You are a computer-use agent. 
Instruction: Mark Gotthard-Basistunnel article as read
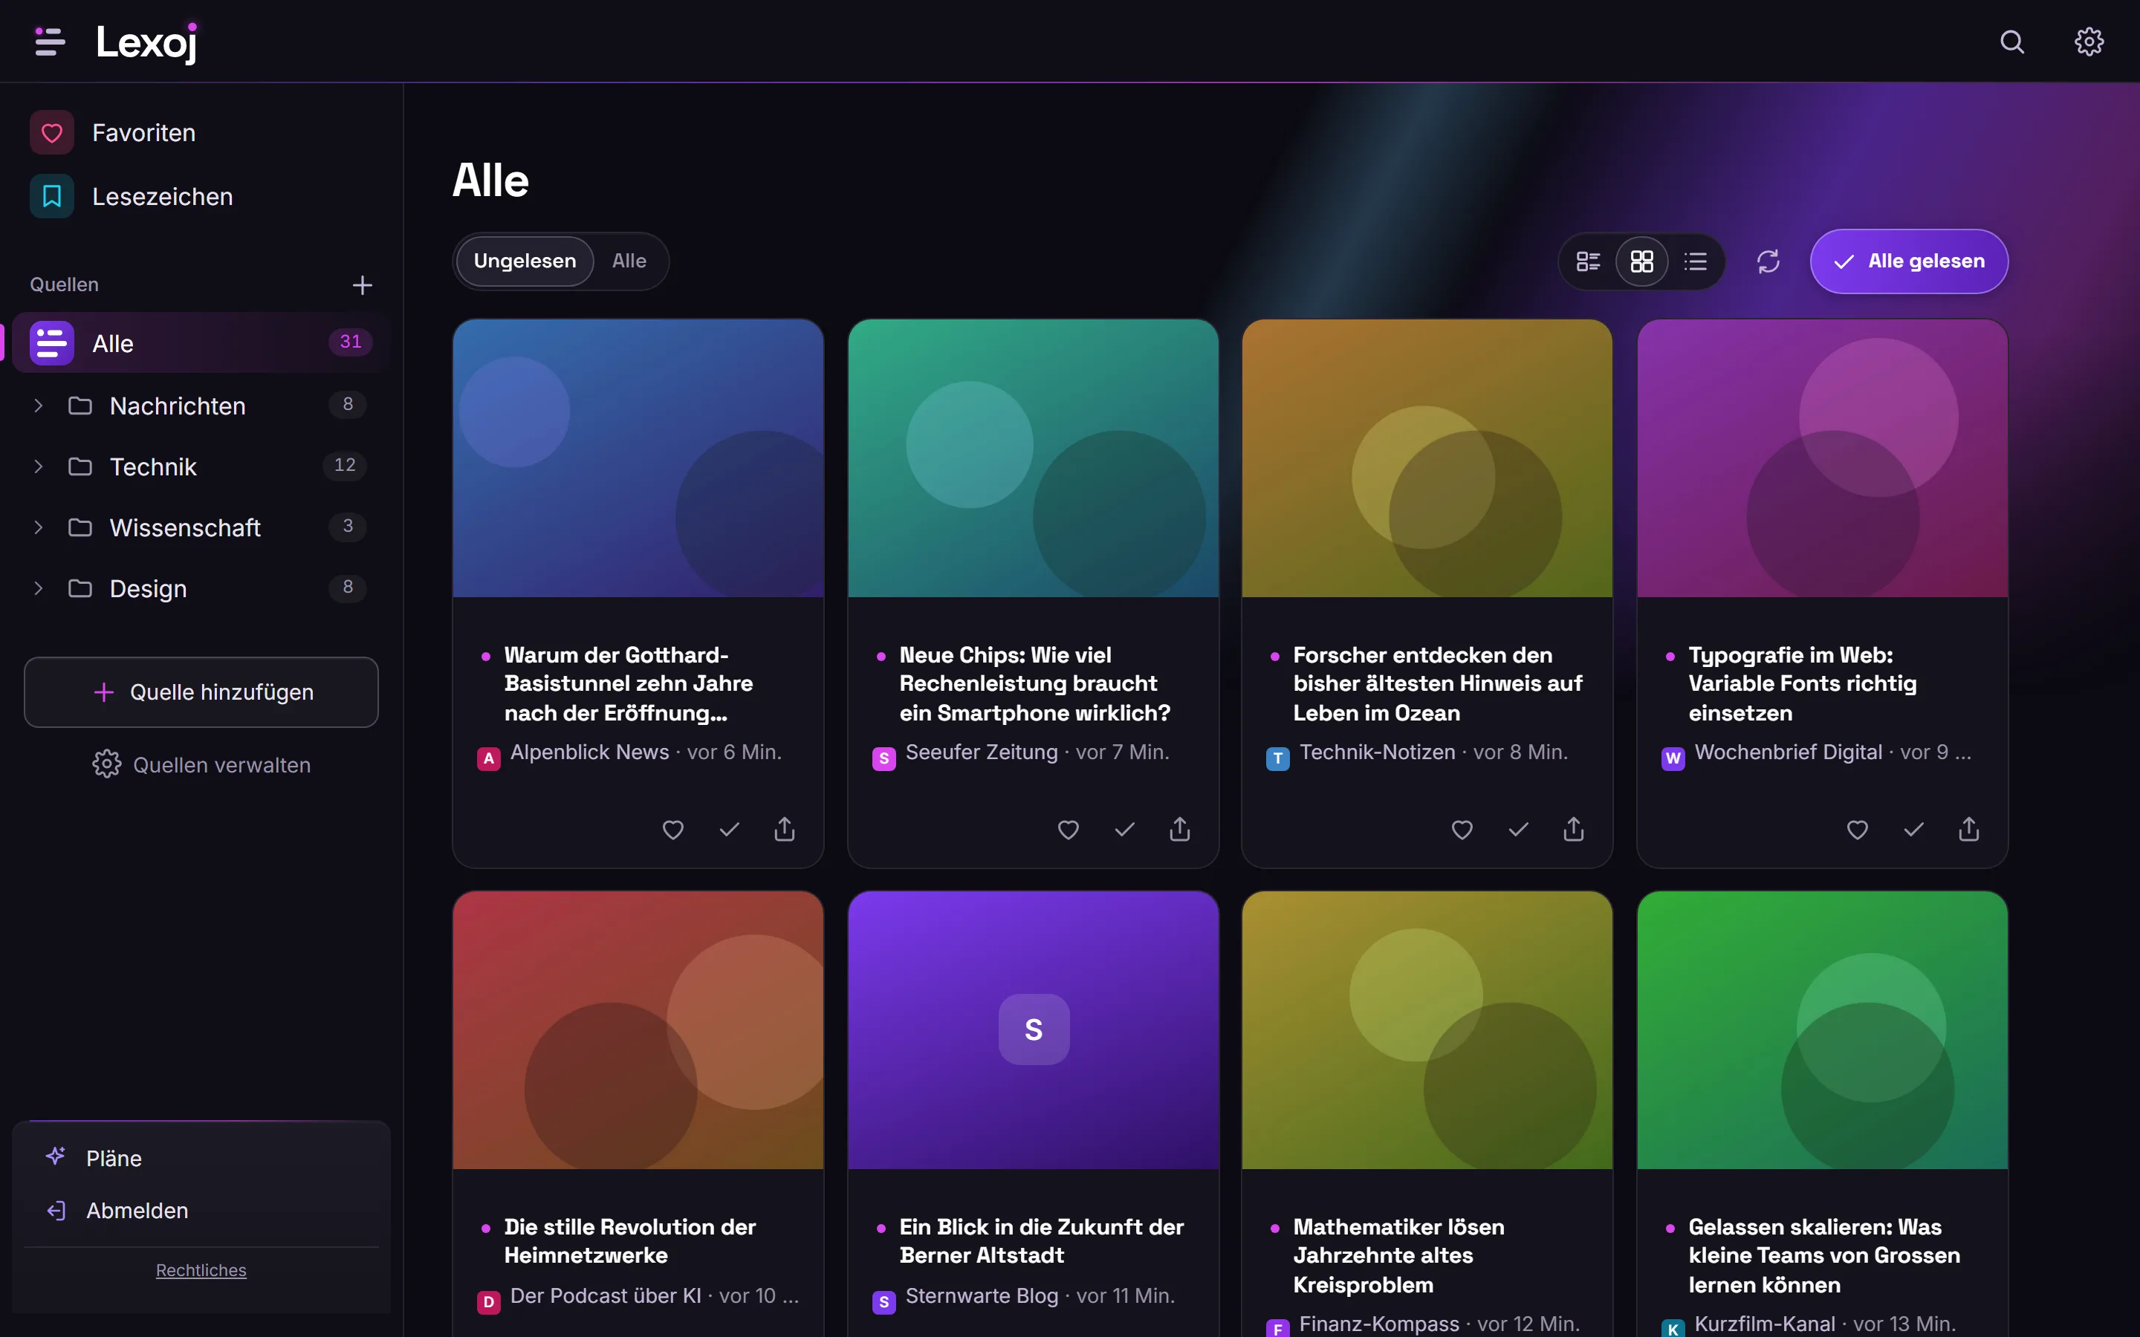[x=729, y=830]
